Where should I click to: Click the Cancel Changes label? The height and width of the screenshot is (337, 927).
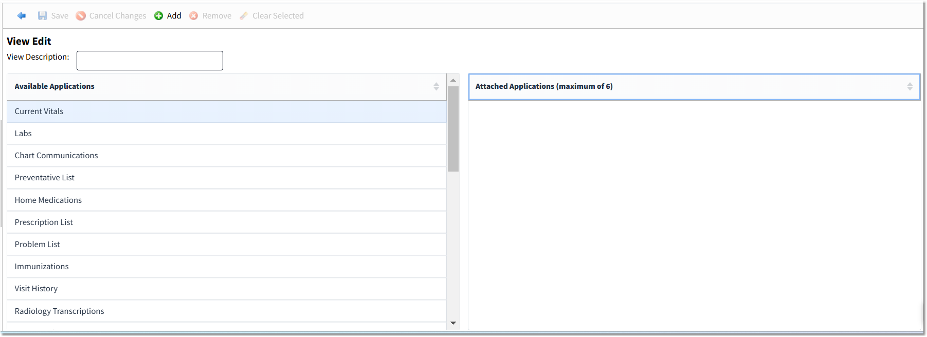118,16
